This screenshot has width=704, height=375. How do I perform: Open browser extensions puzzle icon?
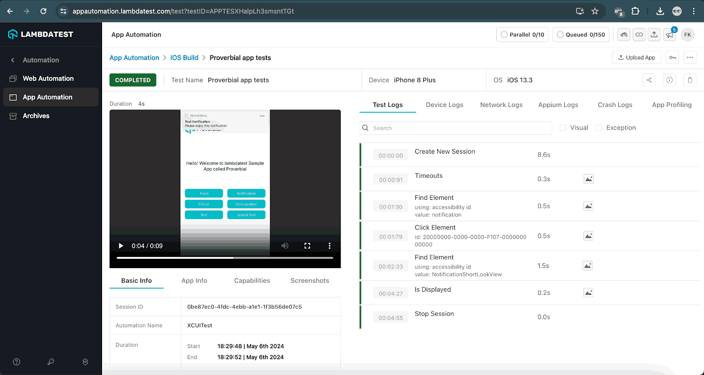(635, 11)
